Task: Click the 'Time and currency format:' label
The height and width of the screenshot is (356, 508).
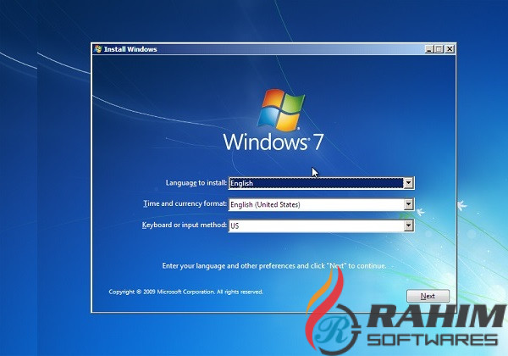Action: click(x=185, y=203)
